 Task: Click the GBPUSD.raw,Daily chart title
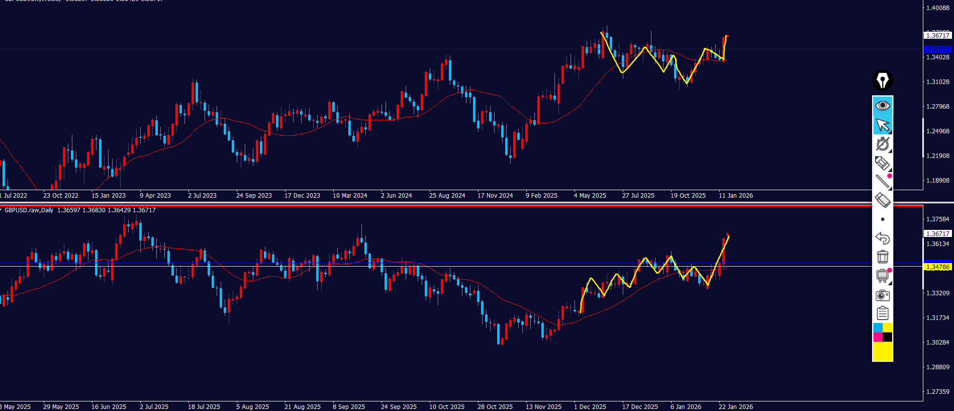(x=29, y=210)
